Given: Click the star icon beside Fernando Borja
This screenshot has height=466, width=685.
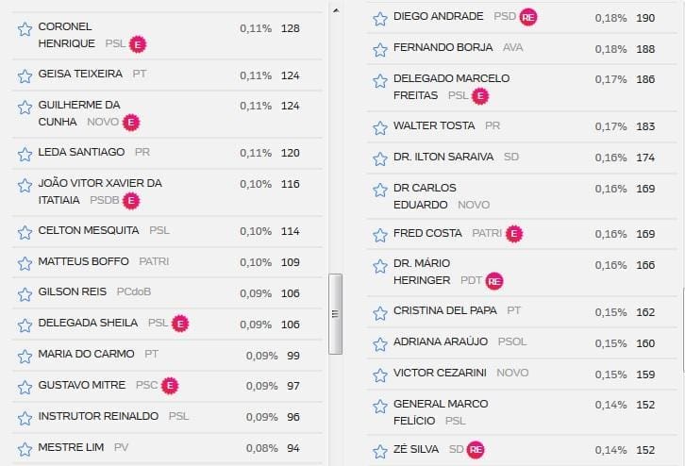Looking at the screenshot, I should [x=380, y=50].
